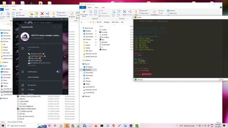Open Share tab in left Explorer
Image resolution: width=228 pixels, height=128 pixels.
coord(14,10)
